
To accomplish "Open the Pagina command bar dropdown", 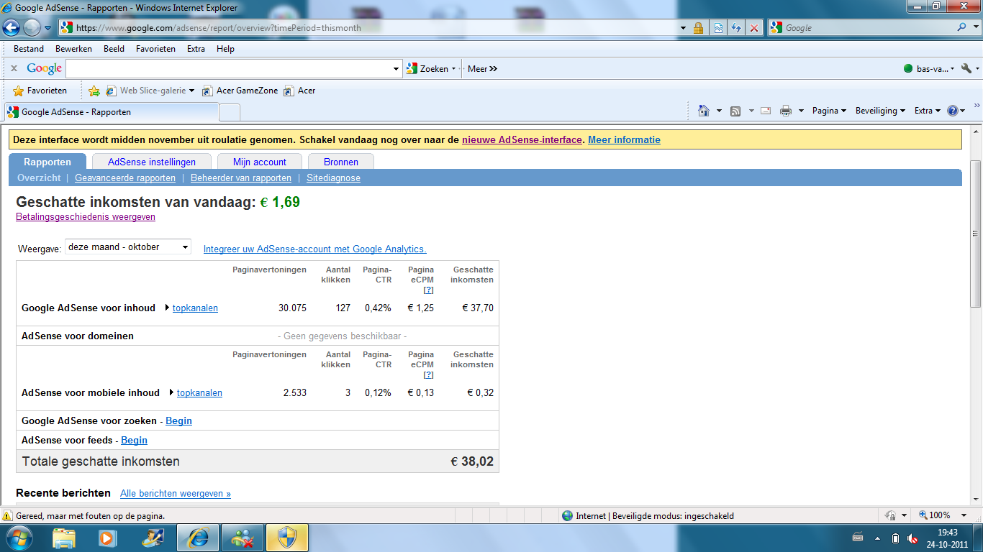I will [x=829, y=111].
